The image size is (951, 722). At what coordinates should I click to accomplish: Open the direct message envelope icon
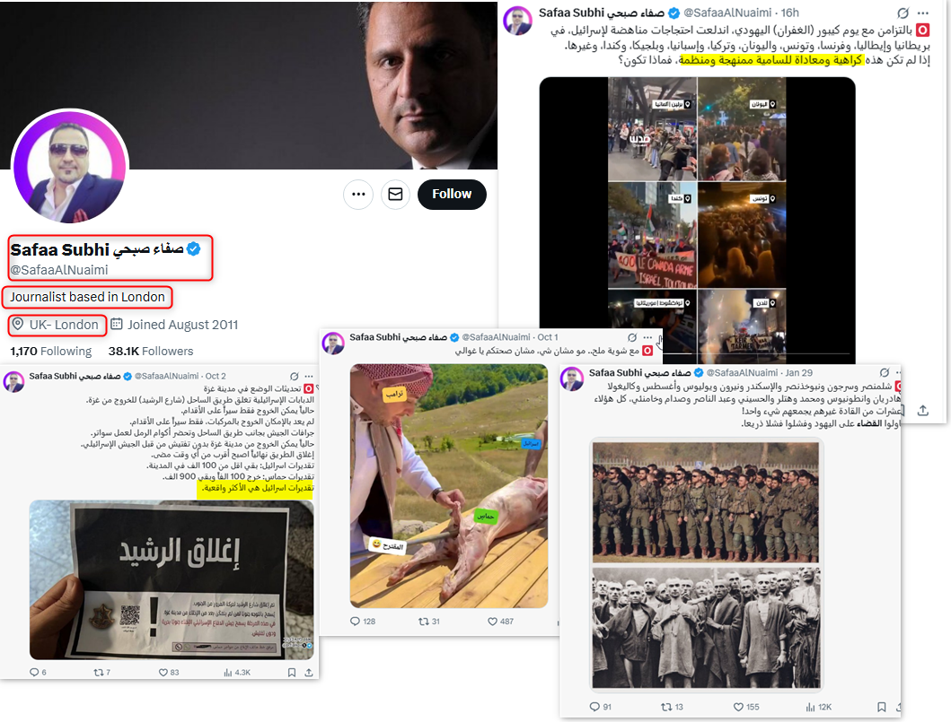point(395,195)
